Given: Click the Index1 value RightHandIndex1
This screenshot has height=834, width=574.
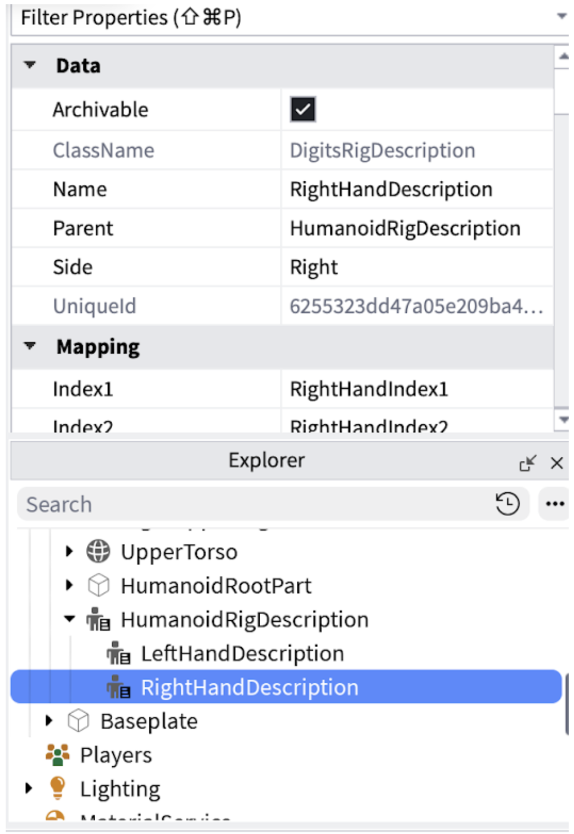Looking at the screenshot, I should [x=369, y=389].
